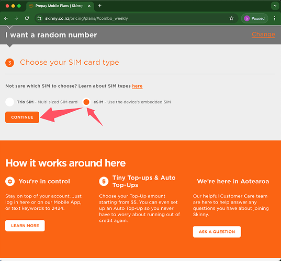Viewport: 281px width, 261px height.
Task: Go back to the previous page
Action: tap(6, 18)
